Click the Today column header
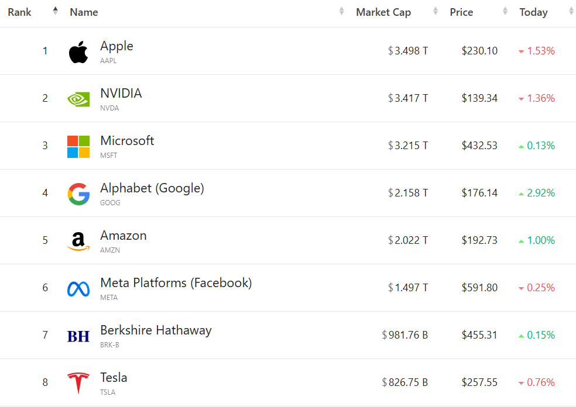 coord(533,12)
